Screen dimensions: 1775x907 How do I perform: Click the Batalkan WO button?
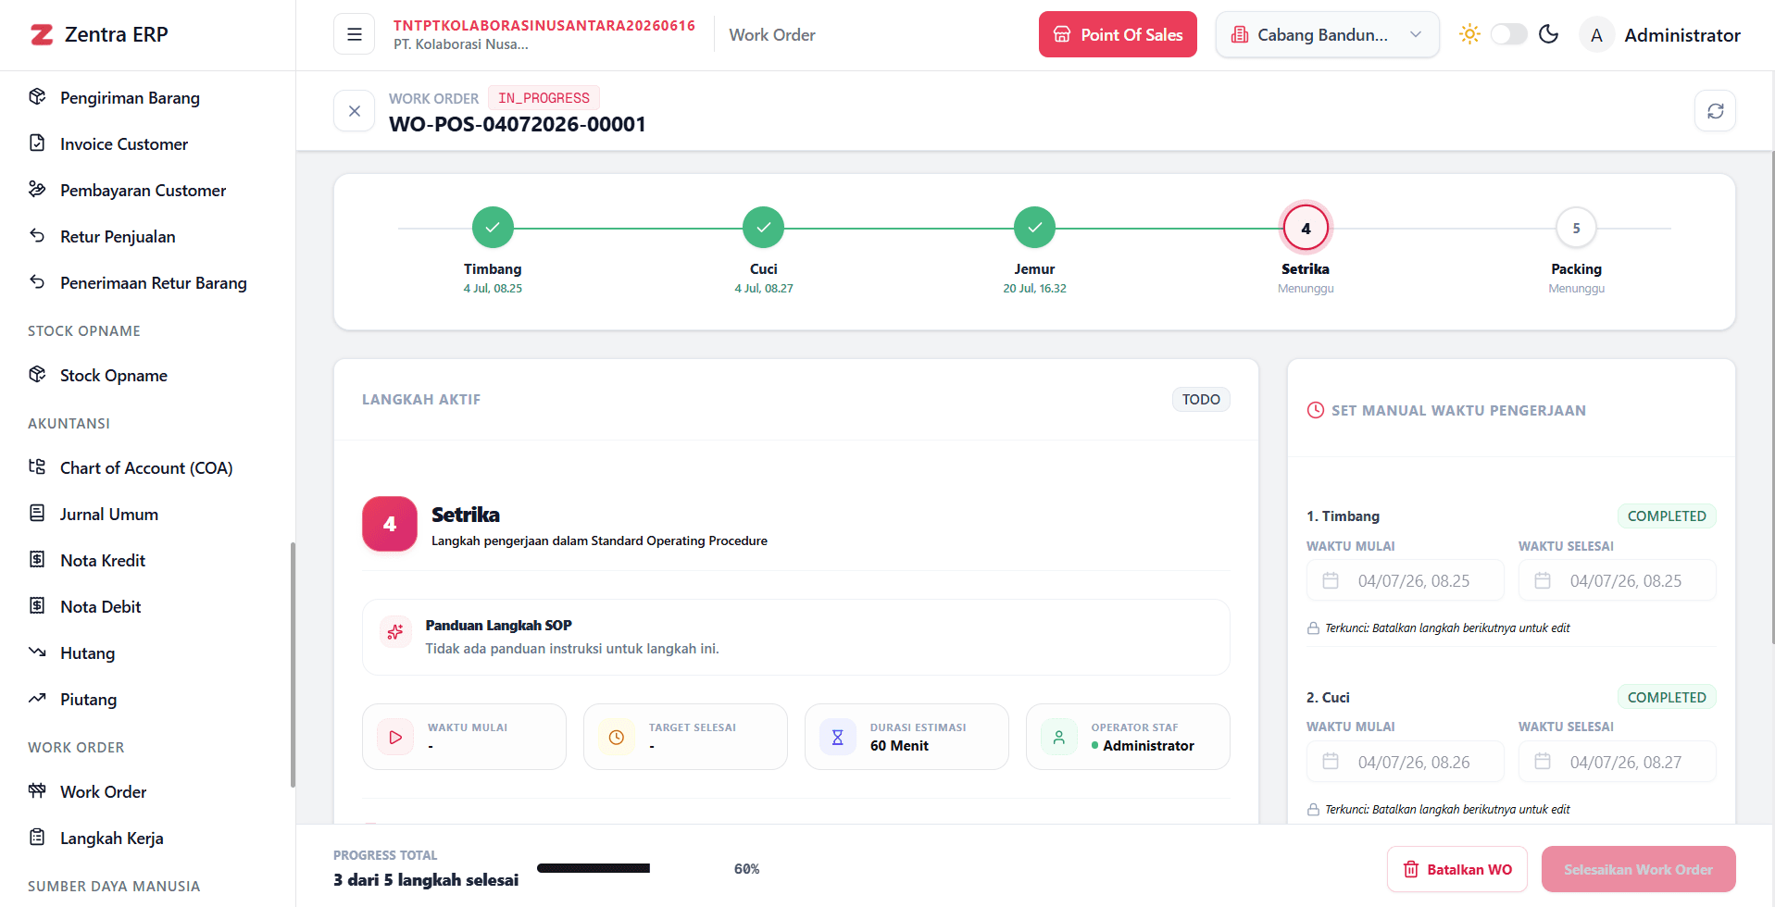[x=1457, y=869]
